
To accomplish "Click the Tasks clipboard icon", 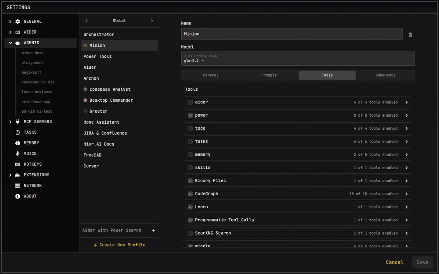I will tap(18, 132).
